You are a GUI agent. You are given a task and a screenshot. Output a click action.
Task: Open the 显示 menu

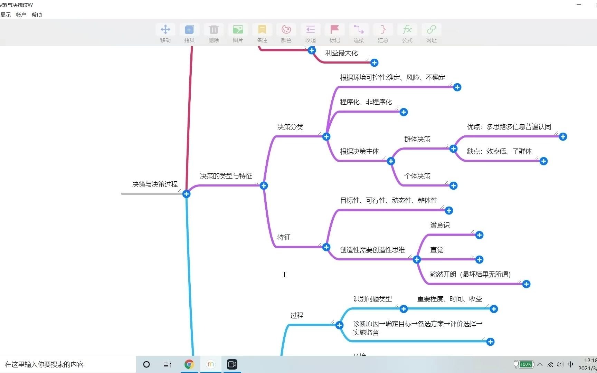click(x=6, y=15)
